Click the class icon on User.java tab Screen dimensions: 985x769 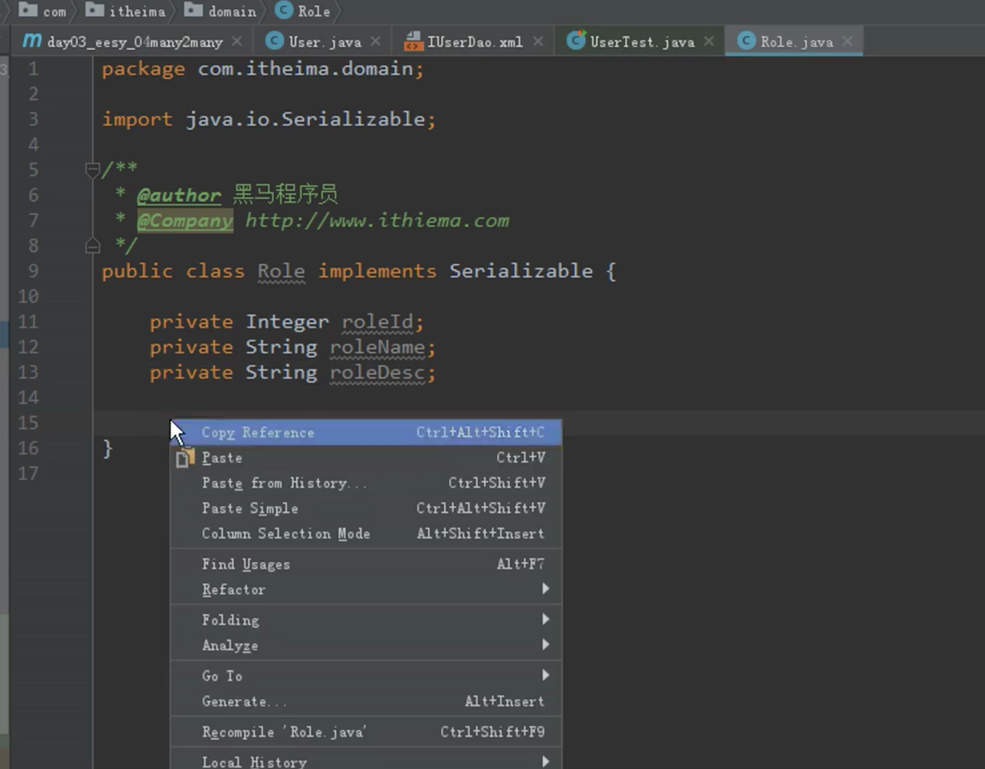pyautogui.click(x=274, y=41)
